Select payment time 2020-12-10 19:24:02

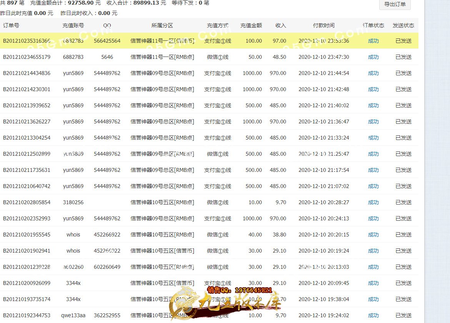pyautogui.click(x=324, y=315)
